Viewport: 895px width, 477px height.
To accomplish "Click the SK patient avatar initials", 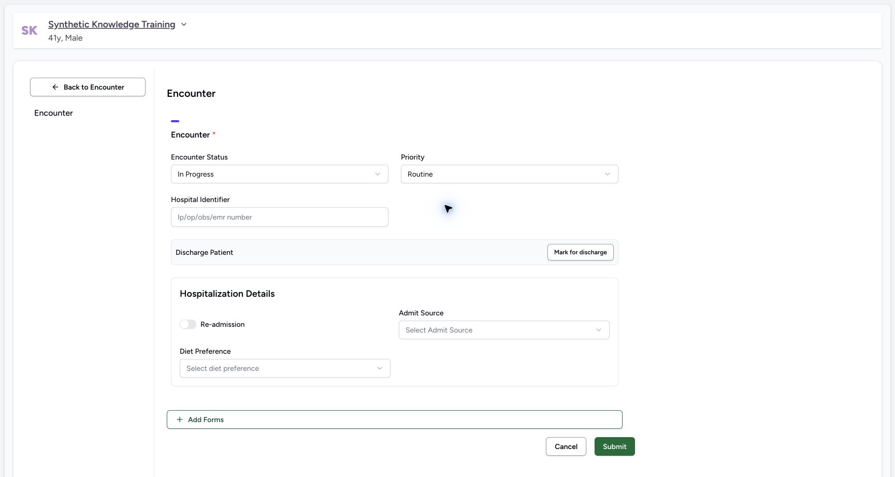I will 30,31.
